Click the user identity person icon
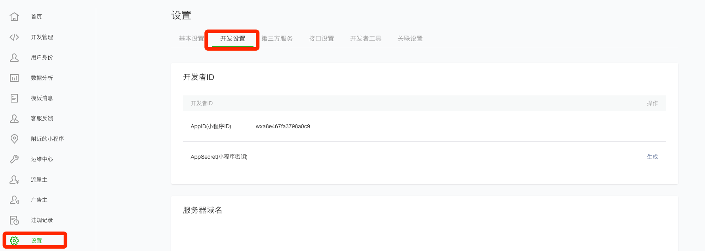Viewport: 705px width, 251px height. pyautogui.click(x=14, y=57)
